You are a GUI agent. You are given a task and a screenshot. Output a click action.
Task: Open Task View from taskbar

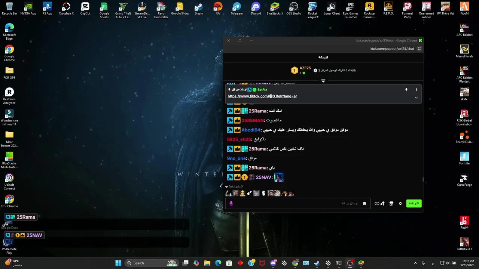[185, 263]
